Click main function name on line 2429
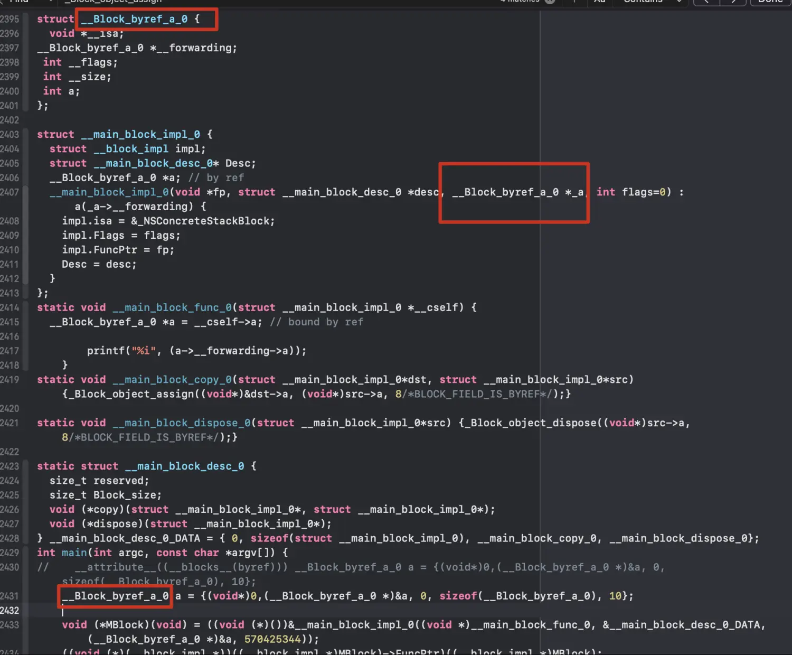Viewport: 792px width, 655px height. click(74, 553)
